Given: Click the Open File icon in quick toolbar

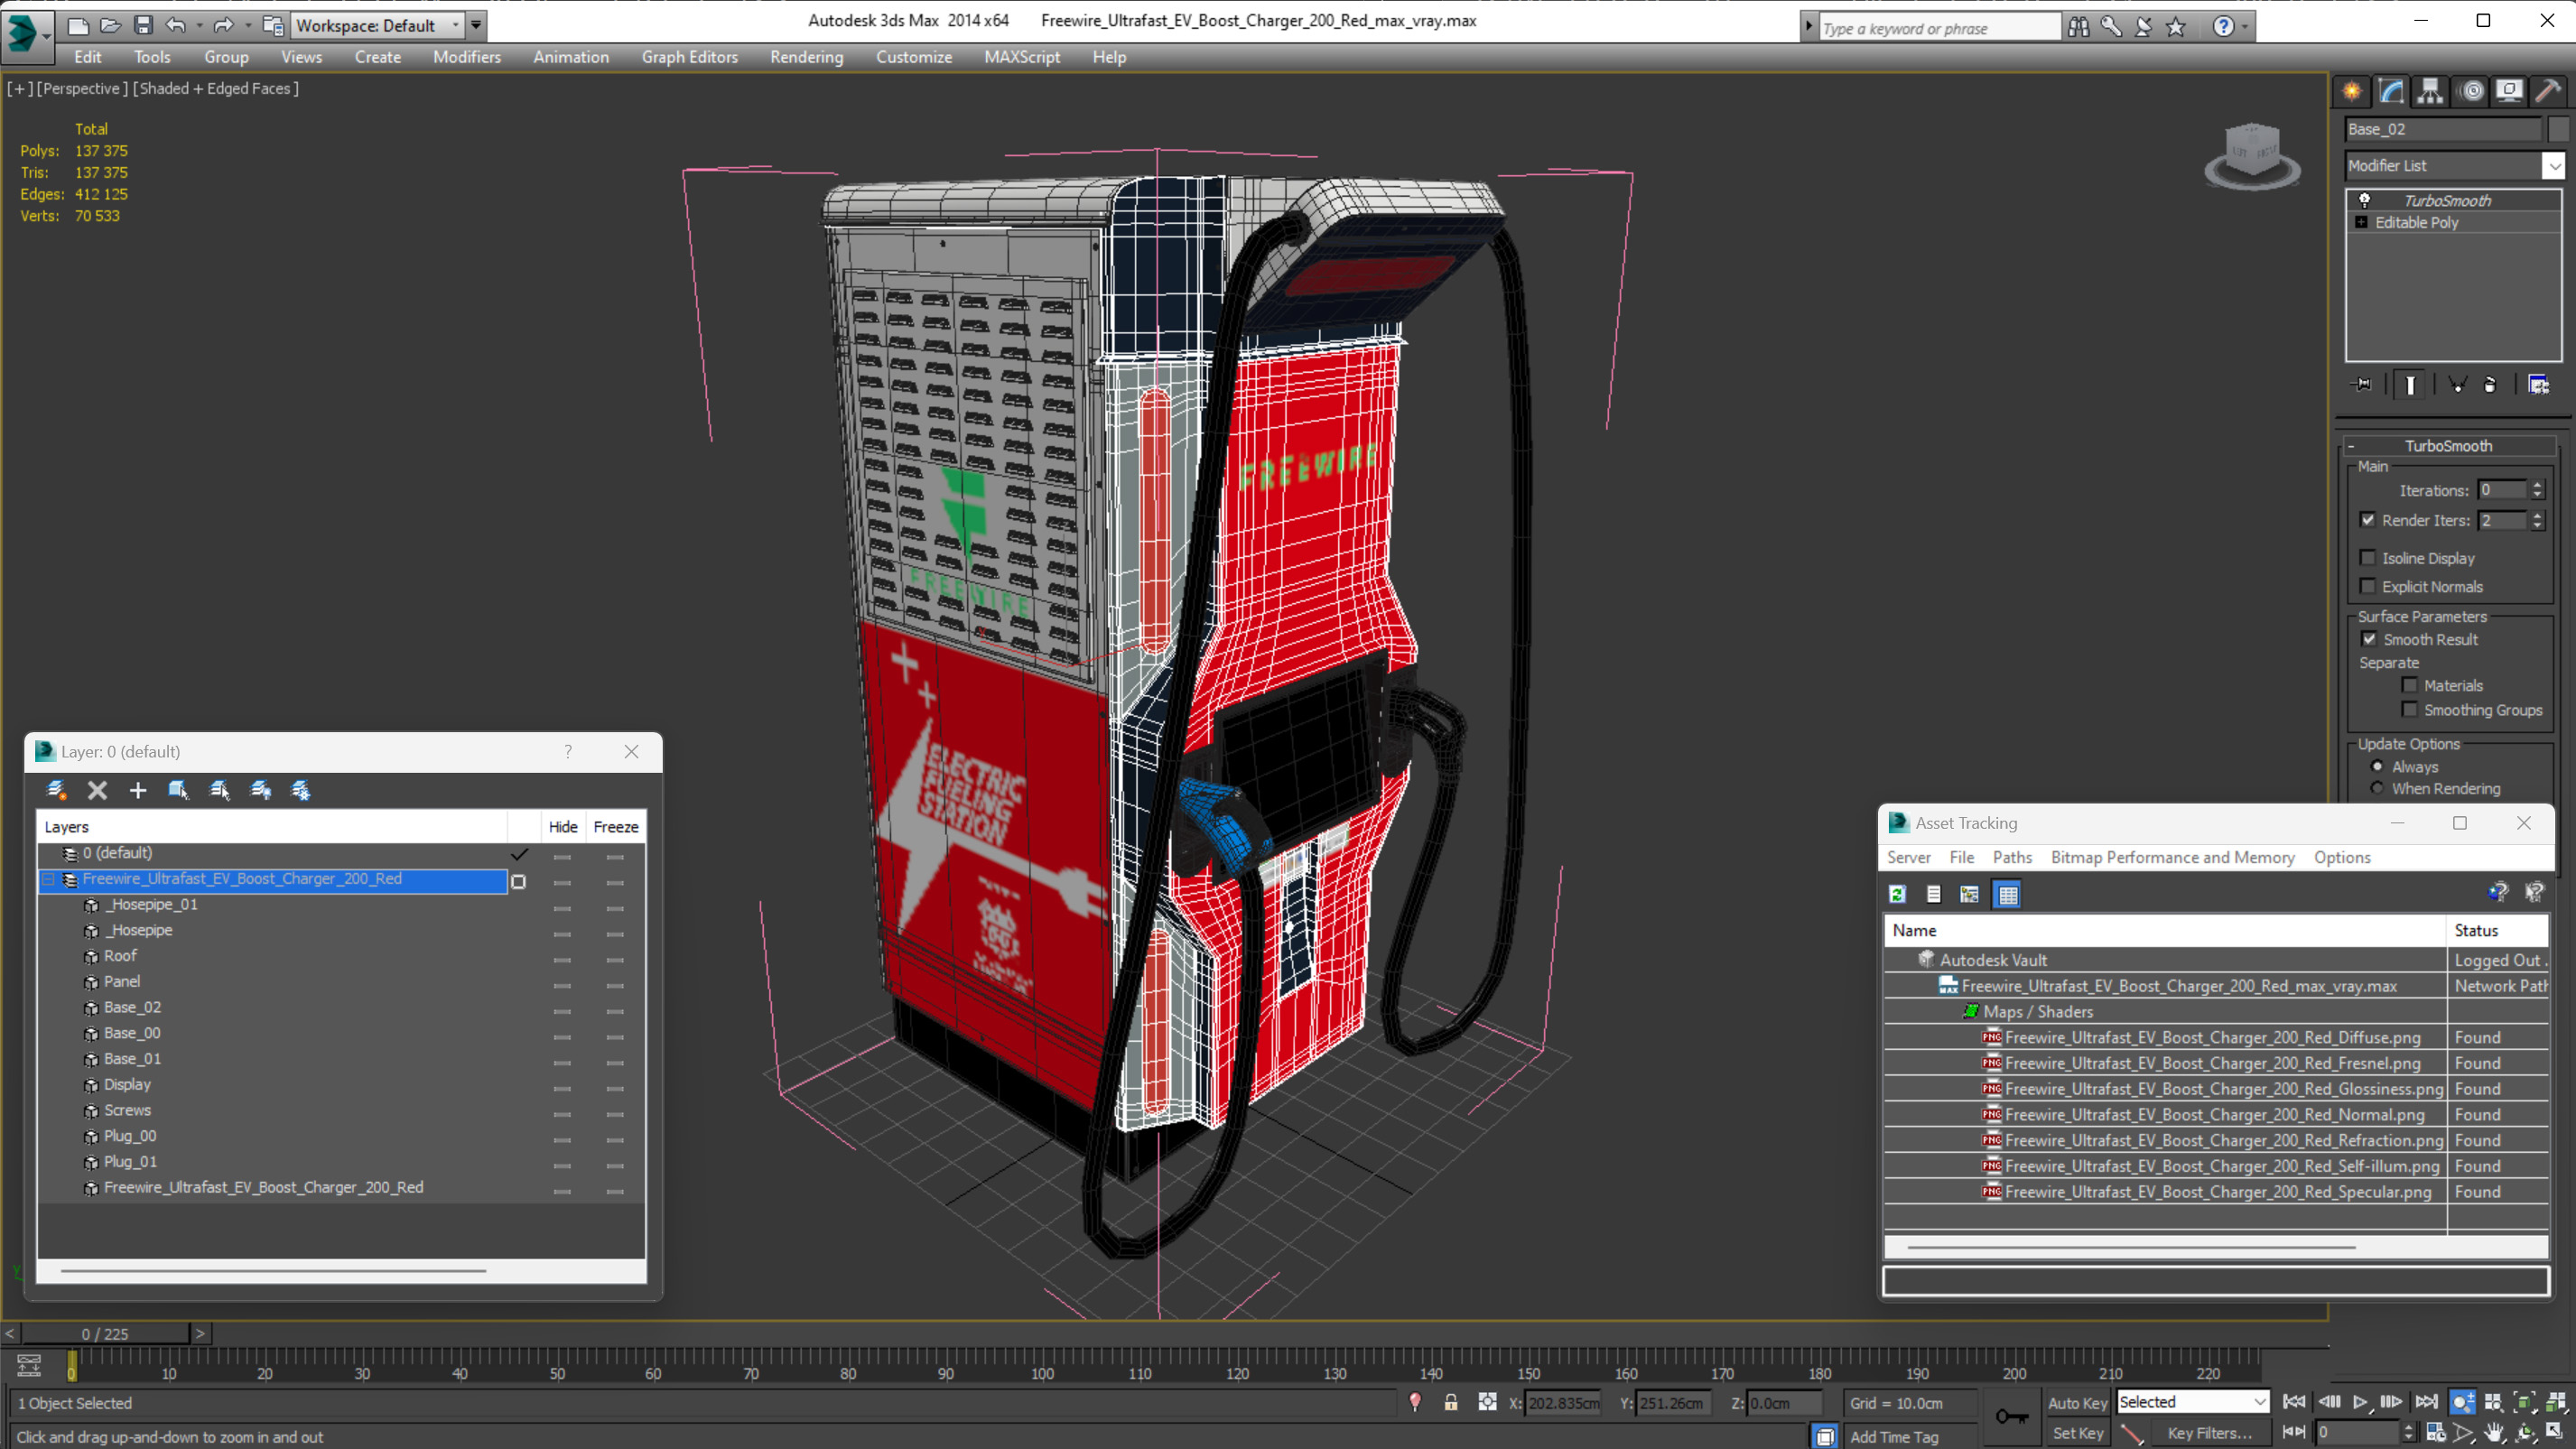Looking at the screenshot, I should (x=110, y=25).
